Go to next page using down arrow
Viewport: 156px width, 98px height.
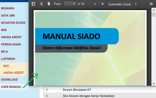[49, 4]
